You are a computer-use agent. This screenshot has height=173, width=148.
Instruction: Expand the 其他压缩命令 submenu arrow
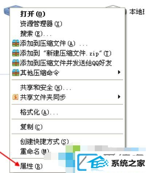(x=119, y=72)
